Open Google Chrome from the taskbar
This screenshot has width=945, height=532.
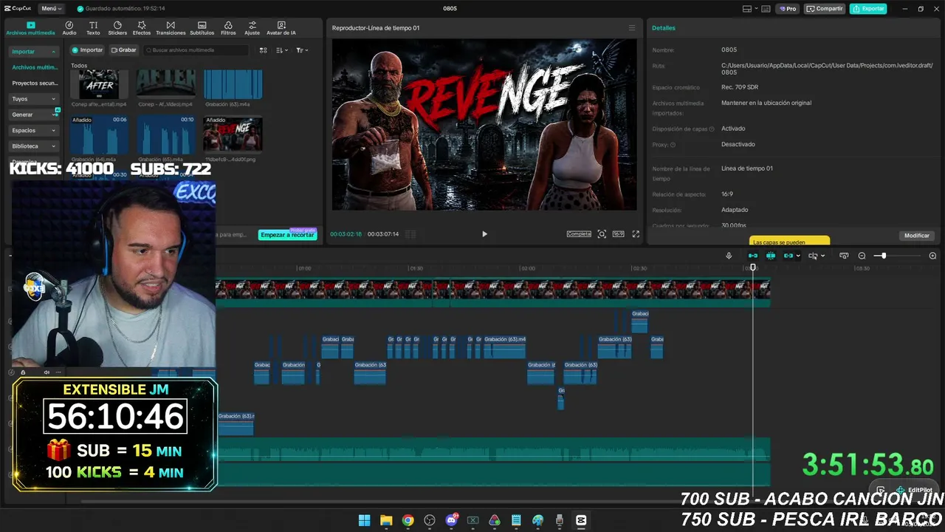click(408, 520)
